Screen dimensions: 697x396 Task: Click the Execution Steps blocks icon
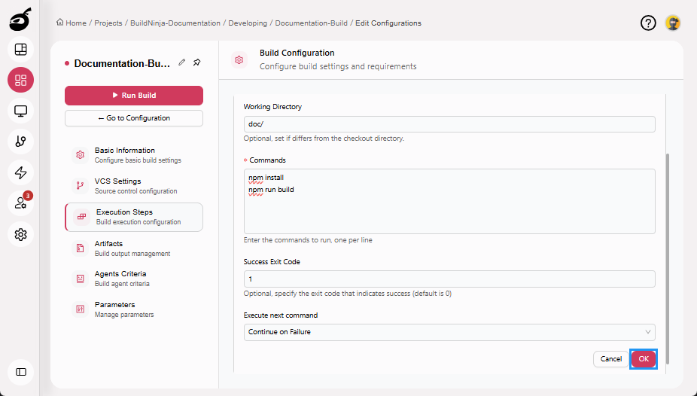pyautogui.click(x=81, y=217)
